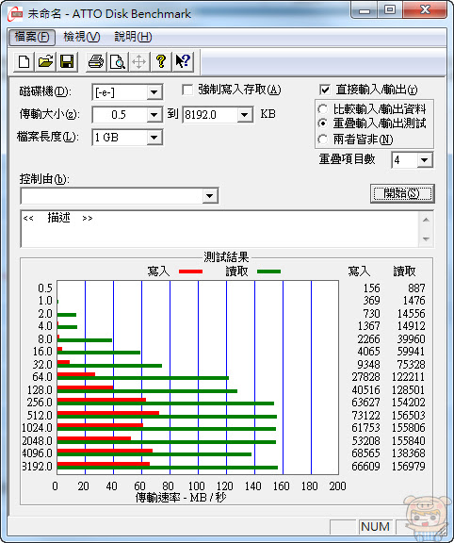Click the write value 27828
The width and height of the screenshot is (454, 543).
[365, 377]
